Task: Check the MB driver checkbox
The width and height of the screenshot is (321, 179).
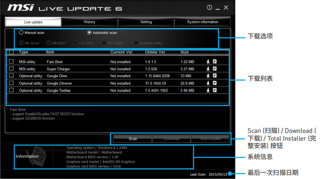Action: click(x=21, y=43)
